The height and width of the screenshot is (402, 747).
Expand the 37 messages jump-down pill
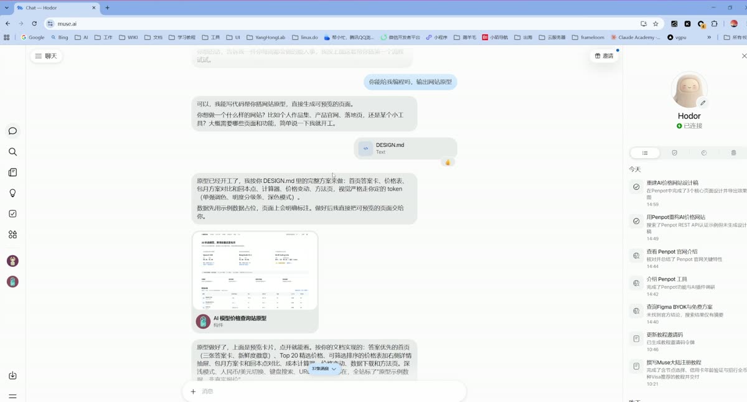pyautogui.click(x=324, y=369)
